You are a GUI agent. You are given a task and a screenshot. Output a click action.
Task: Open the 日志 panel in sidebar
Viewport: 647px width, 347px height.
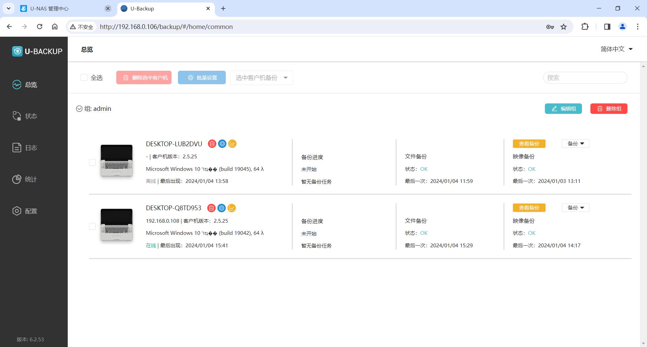31,148
